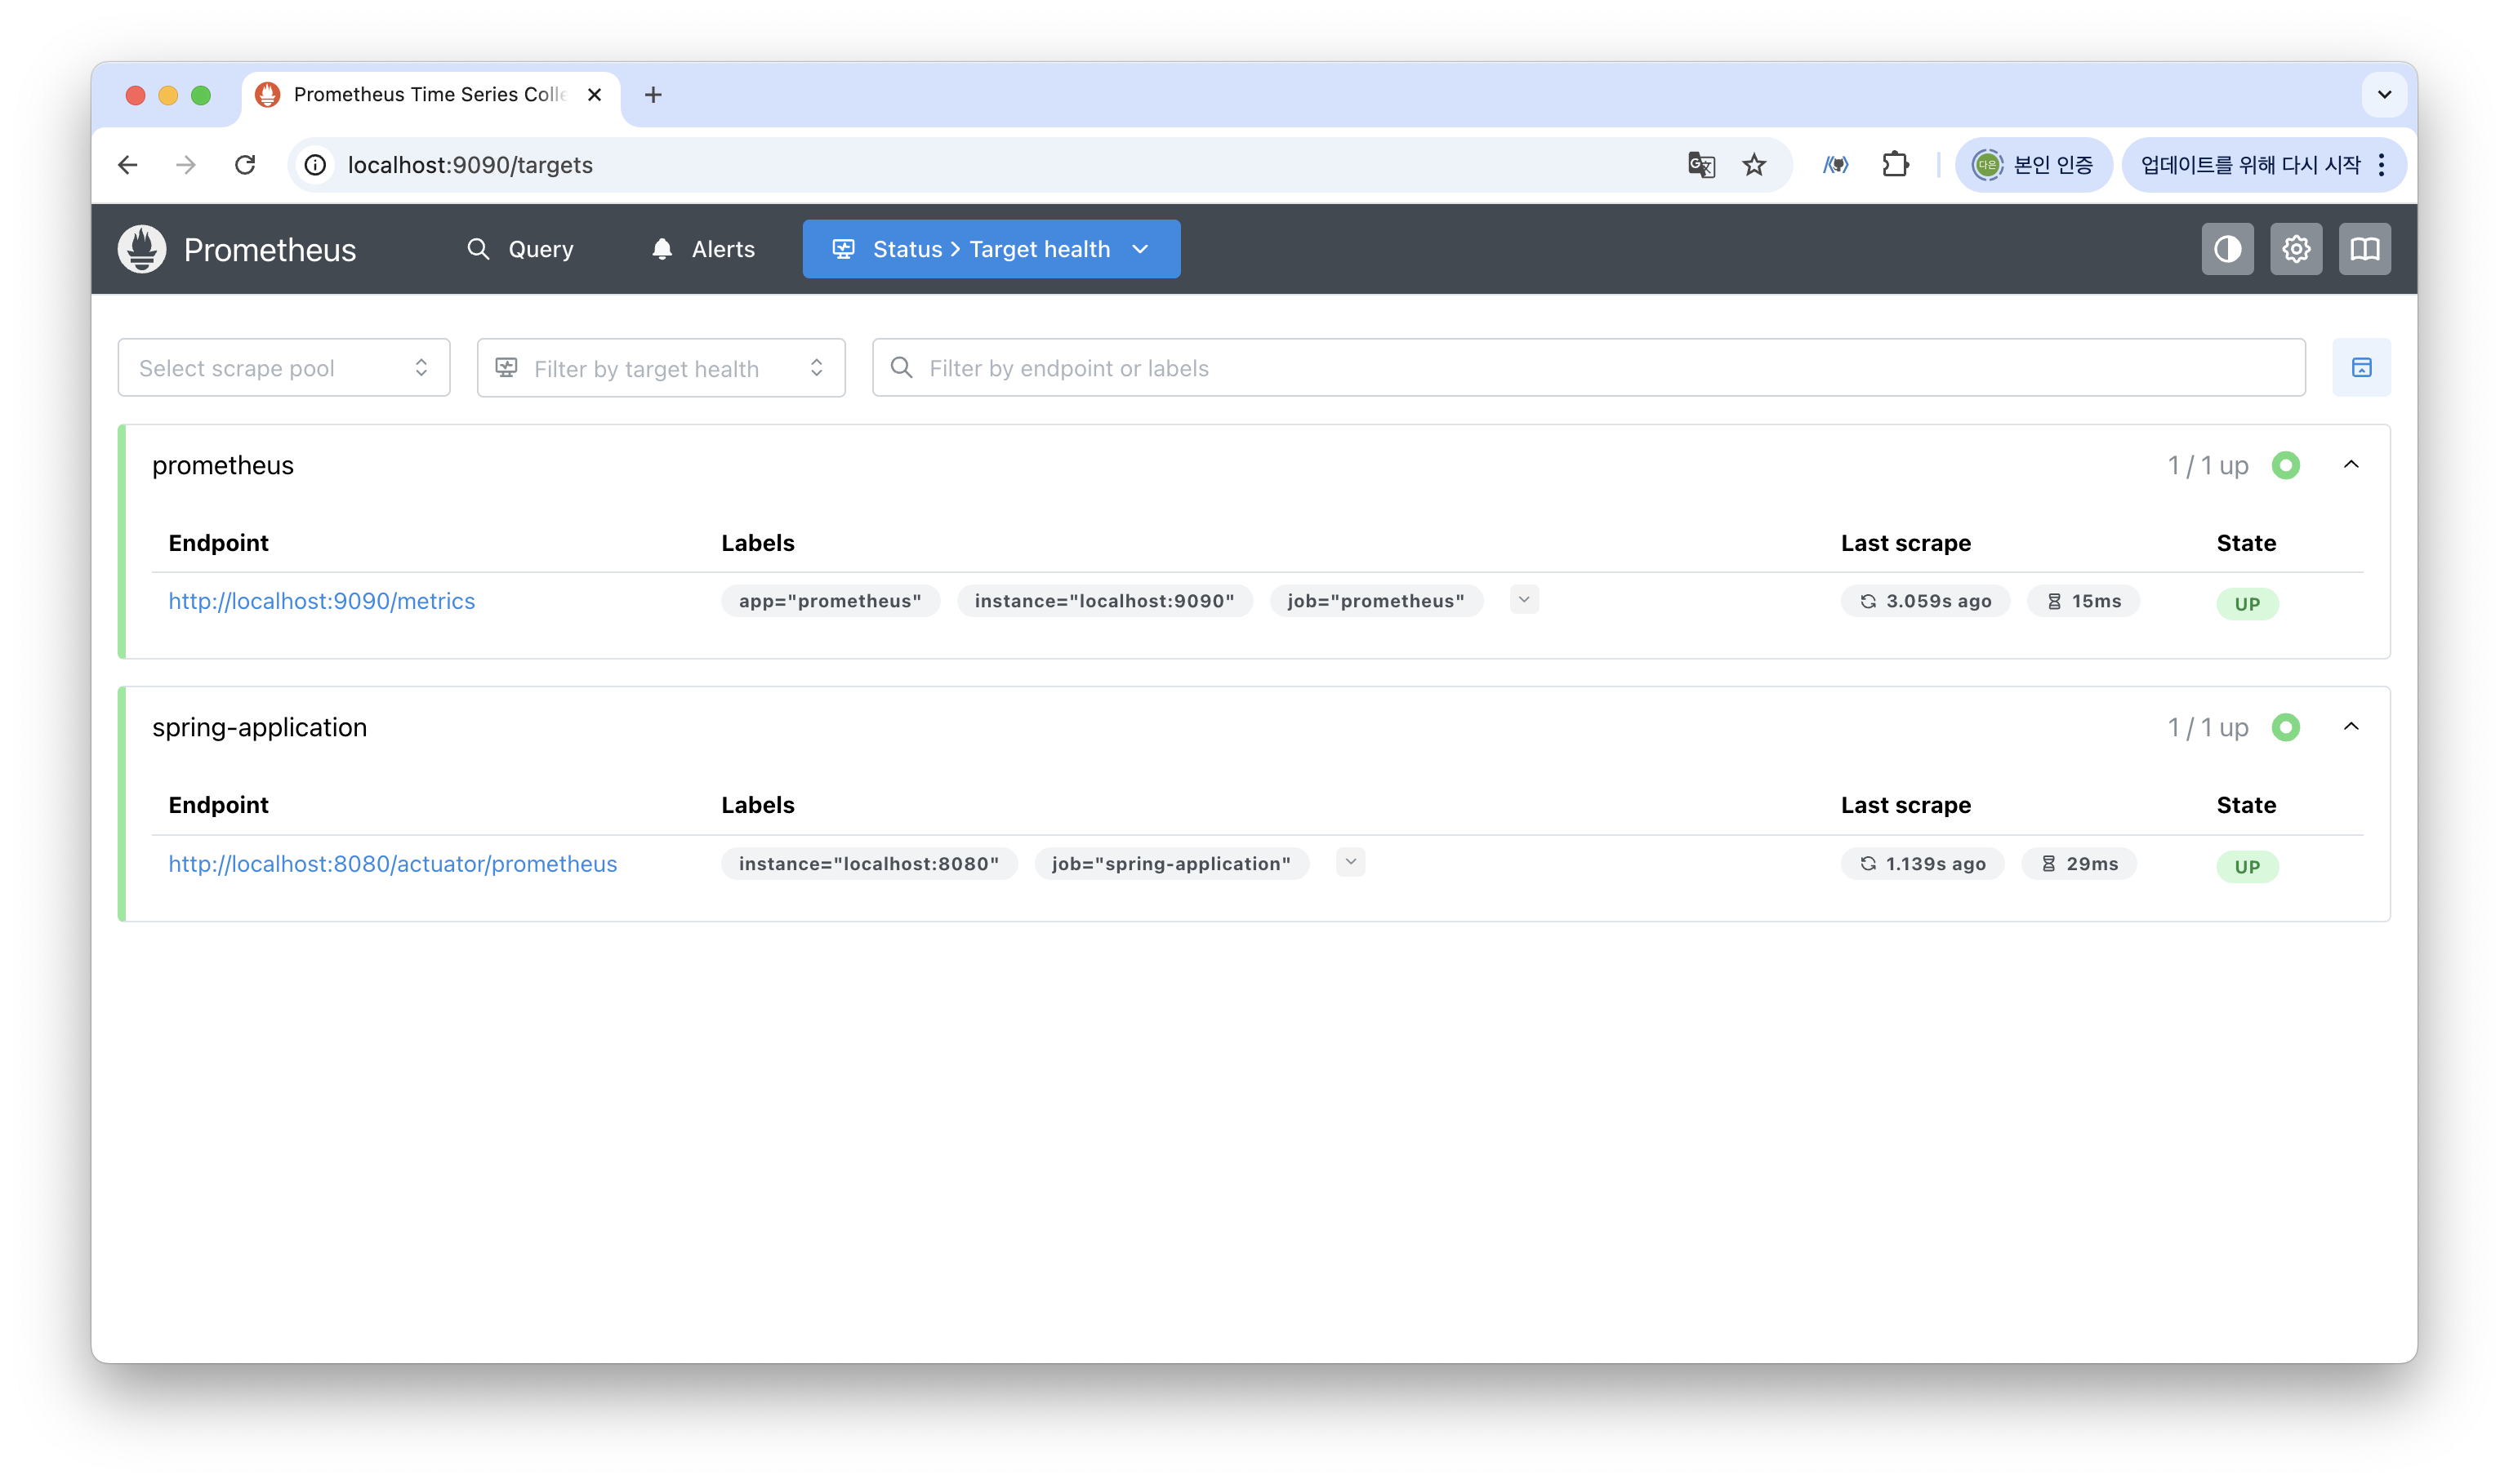Open the settings gear menu

click(2295, 249)
